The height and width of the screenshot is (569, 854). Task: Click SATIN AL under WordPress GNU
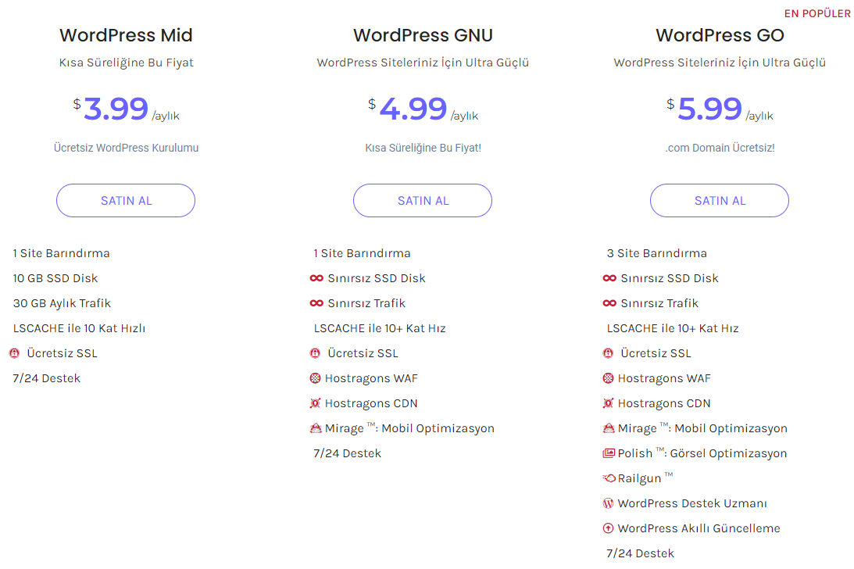coord(423,201)
